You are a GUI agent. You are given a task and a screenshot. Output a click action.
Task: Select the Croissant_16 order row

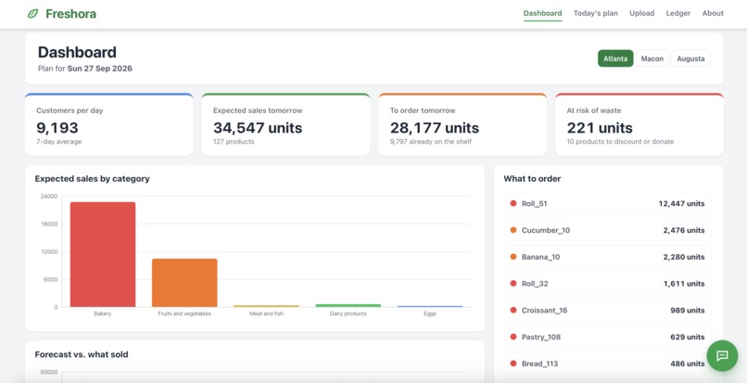pos(607,311)
